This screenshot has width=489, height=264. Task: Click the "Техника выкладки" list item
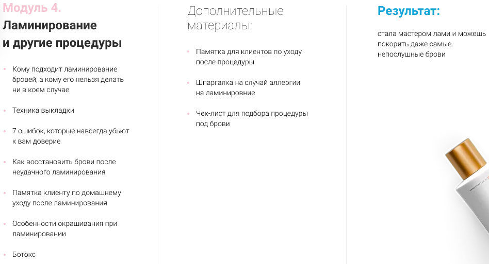click(x=43, y=110)
